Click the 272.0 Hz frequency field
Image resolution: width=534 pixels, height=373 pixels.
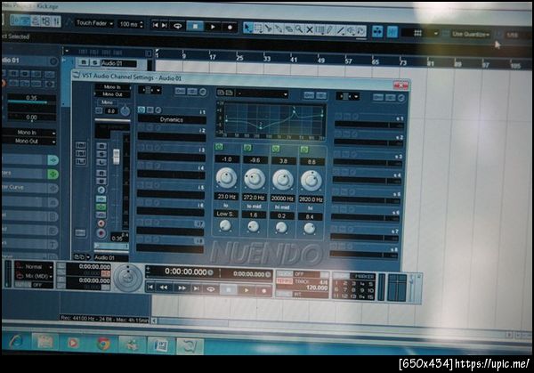[255, 198]
